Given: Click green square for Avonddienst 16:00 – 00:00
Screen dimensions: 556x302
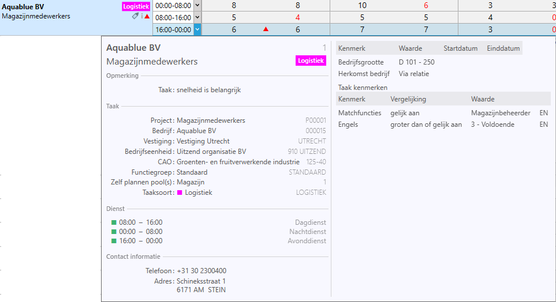Looking at the screenshot, I should pyautogui.click(x=114, y=241).
